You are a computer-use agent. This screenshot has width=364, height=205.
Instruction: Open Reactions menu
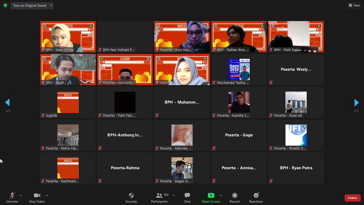pyautogui.click(x=256, y=198)
